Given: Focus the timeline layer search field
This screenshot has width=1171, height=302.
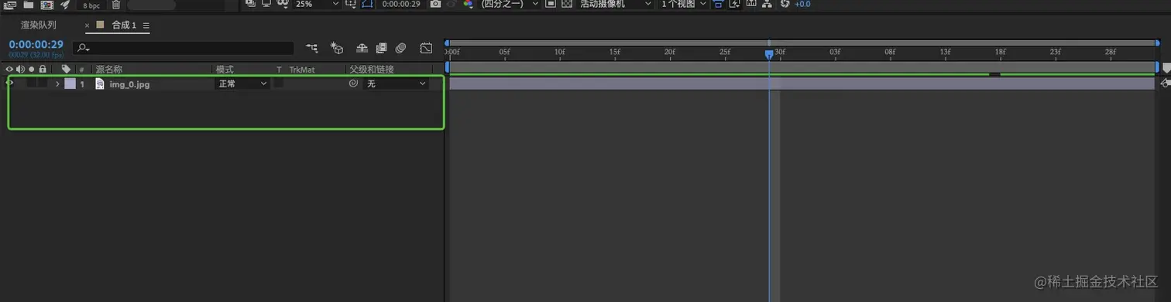Looking at the screenshot, I should pos(184,48).
